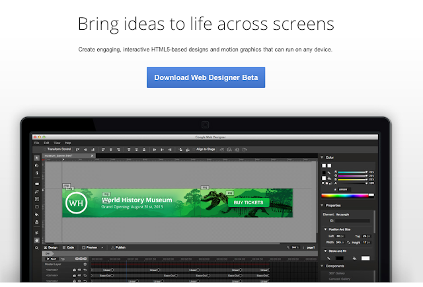Hide first layer below Master Layer via eye

(x=79, y=270)
